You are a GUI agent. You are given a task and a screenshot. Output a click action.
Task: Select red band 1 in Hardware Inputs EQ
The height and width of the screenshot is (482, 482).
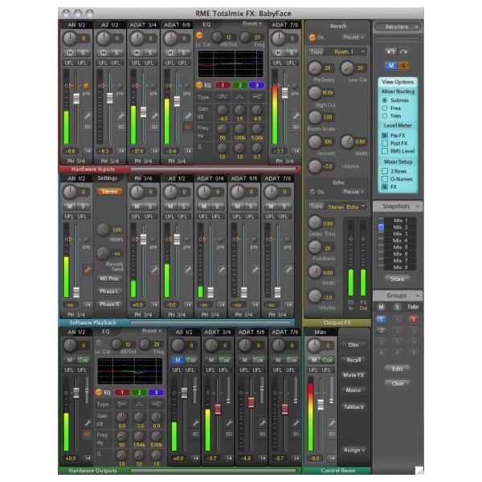223,85
